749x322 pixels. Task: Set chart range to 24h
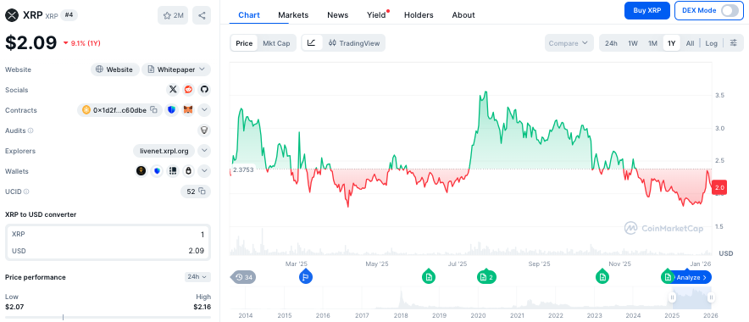pyautogui.click(x=611, y=43)
